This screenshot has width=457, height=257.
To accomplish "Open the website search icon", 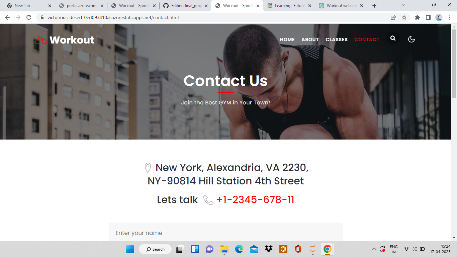I will point(393,38).
